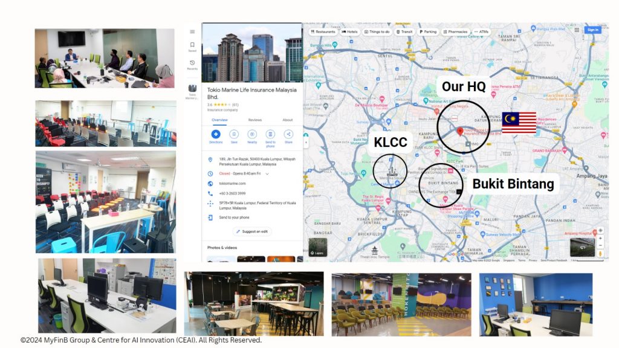Expand the opening hours chevron
The image size is (619, 348).
point(267,173)
